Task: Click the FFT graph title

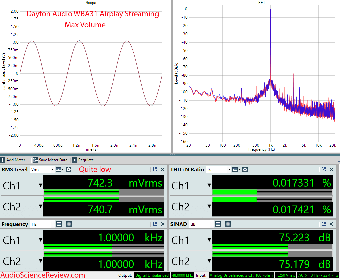Action: (262, 3)
